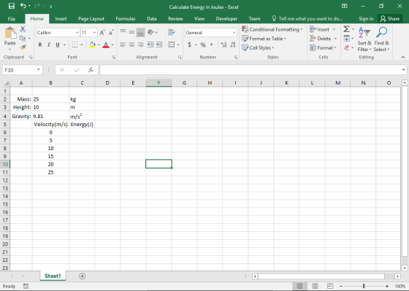Click Format cells button

click(x=323, y=47)
